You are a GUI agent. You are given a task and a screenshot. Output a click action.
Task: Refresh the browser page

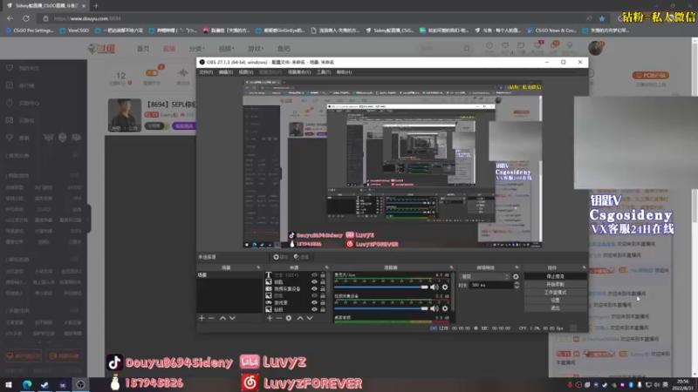(x=26, y=18)
